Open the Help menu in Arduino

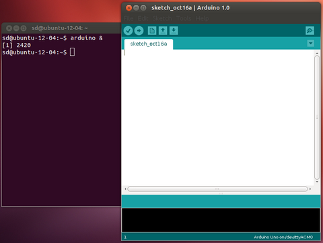202,18
